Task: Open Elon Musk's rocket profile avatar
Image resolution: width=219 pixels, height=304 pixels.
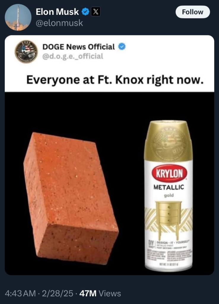Action: click(18, 18)
